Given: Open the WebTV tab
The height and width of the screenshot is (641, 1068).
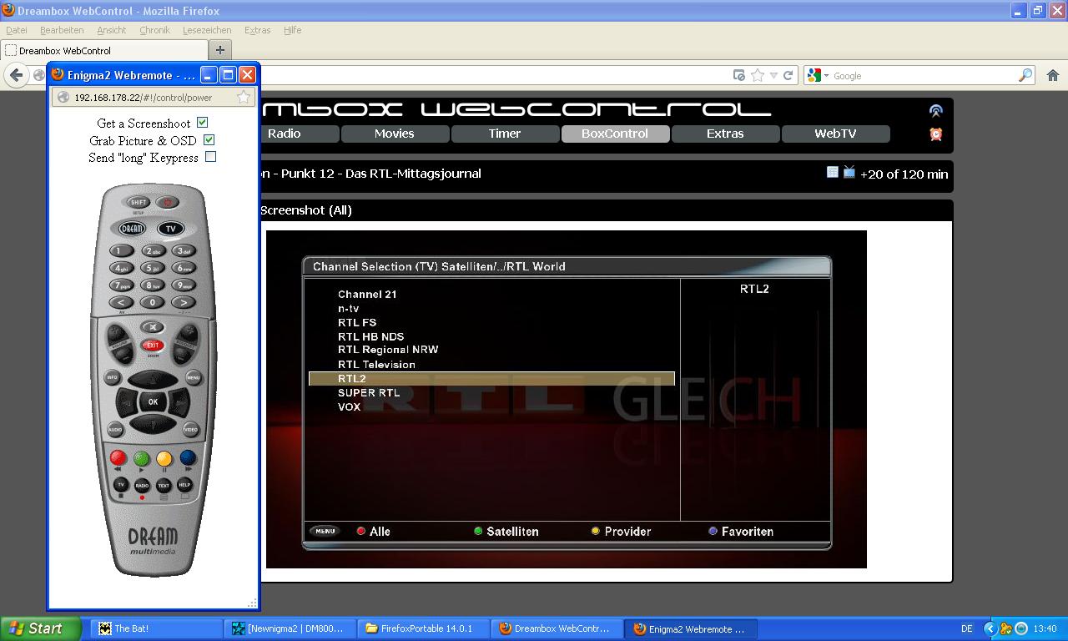Looking at the screenshot, I should point(835,134).
